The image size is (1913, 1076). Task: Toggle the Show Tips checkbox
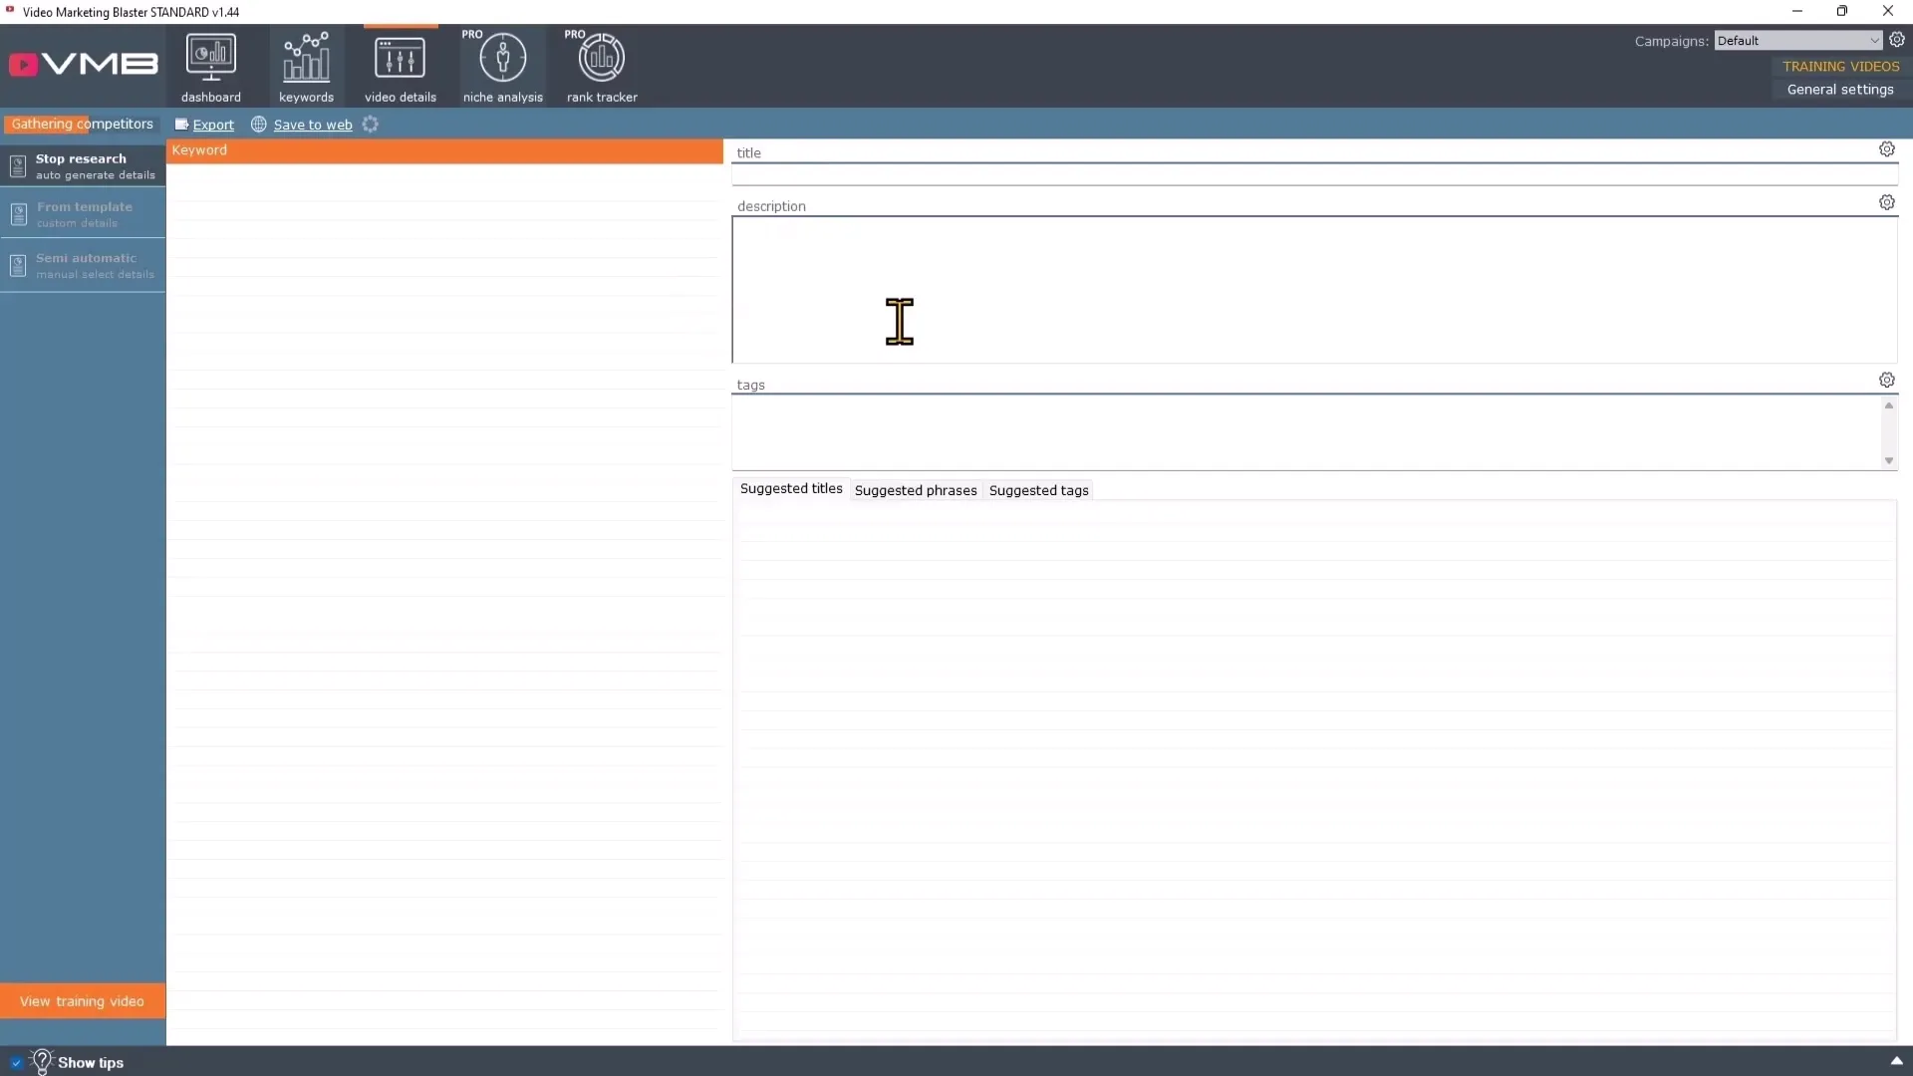pyautogui.click(x=15, y=1061)
